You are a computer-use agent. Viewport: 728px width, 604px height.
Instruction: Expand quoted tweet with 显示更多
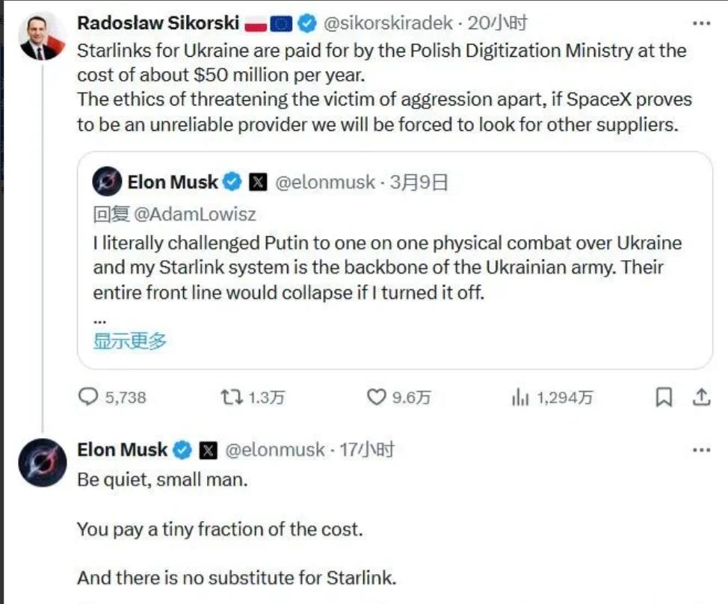click(129, 341)
